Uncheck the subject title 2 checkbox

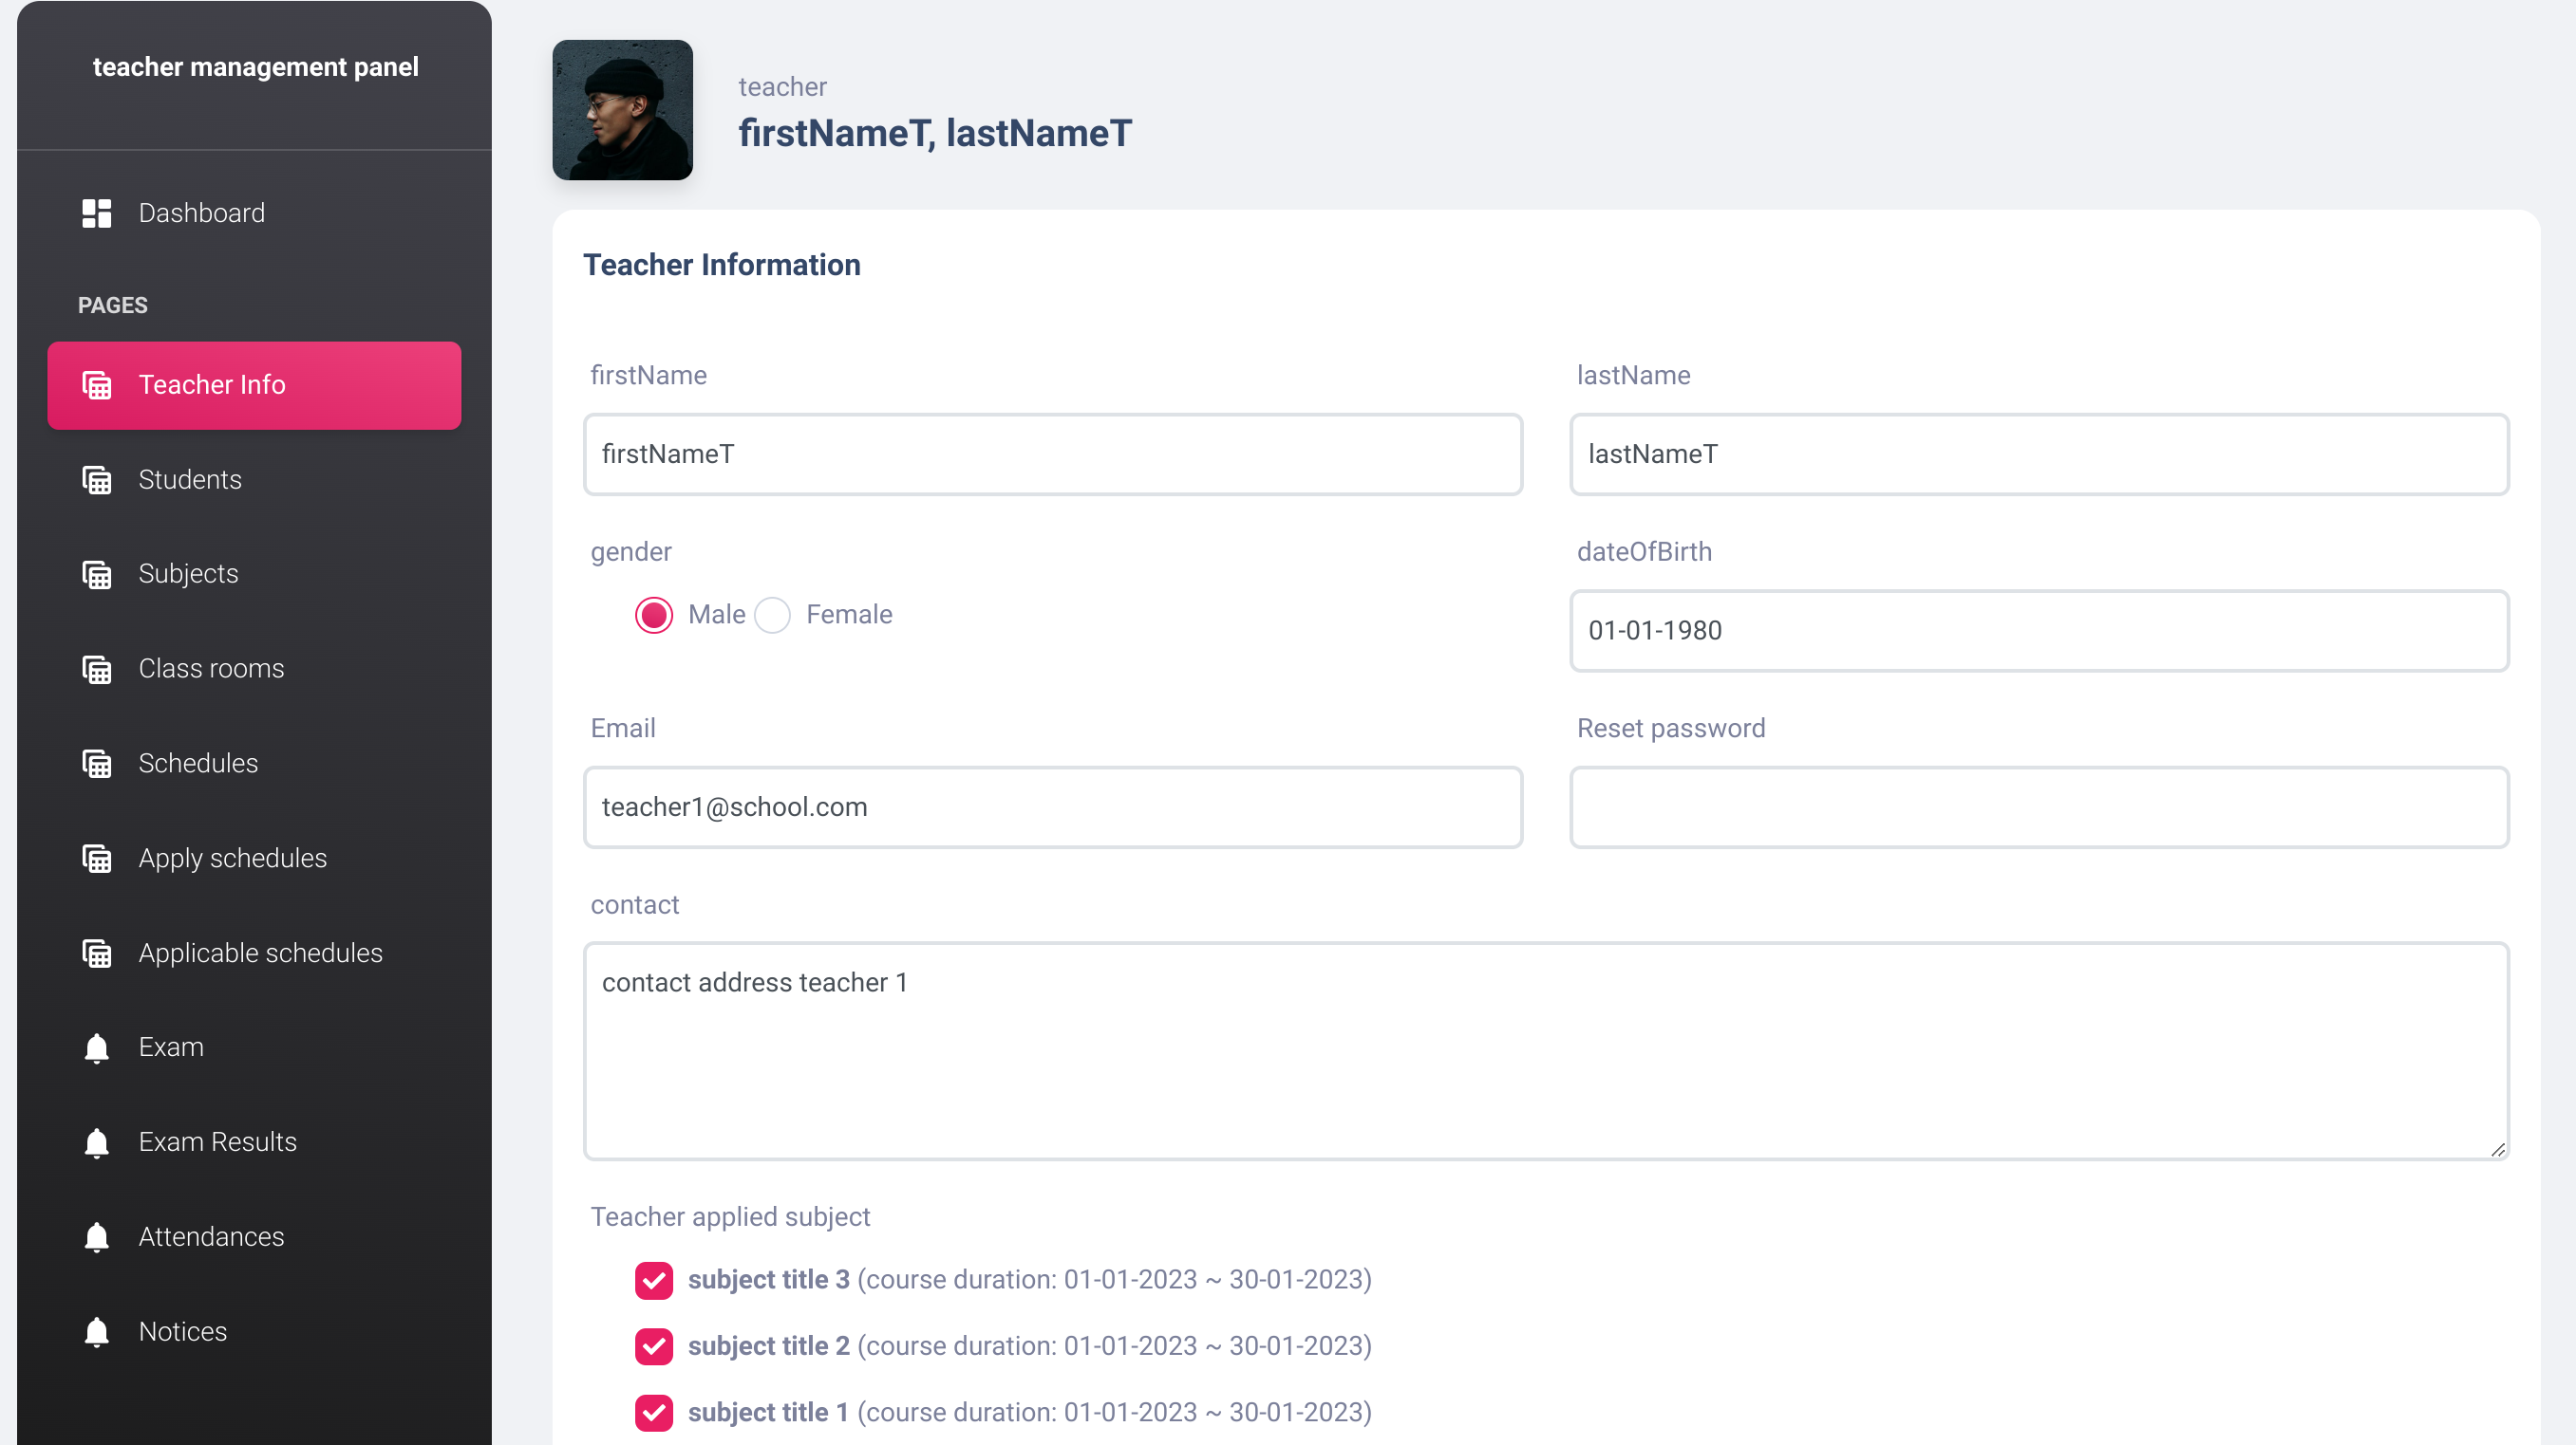[x=654, y=1346]
